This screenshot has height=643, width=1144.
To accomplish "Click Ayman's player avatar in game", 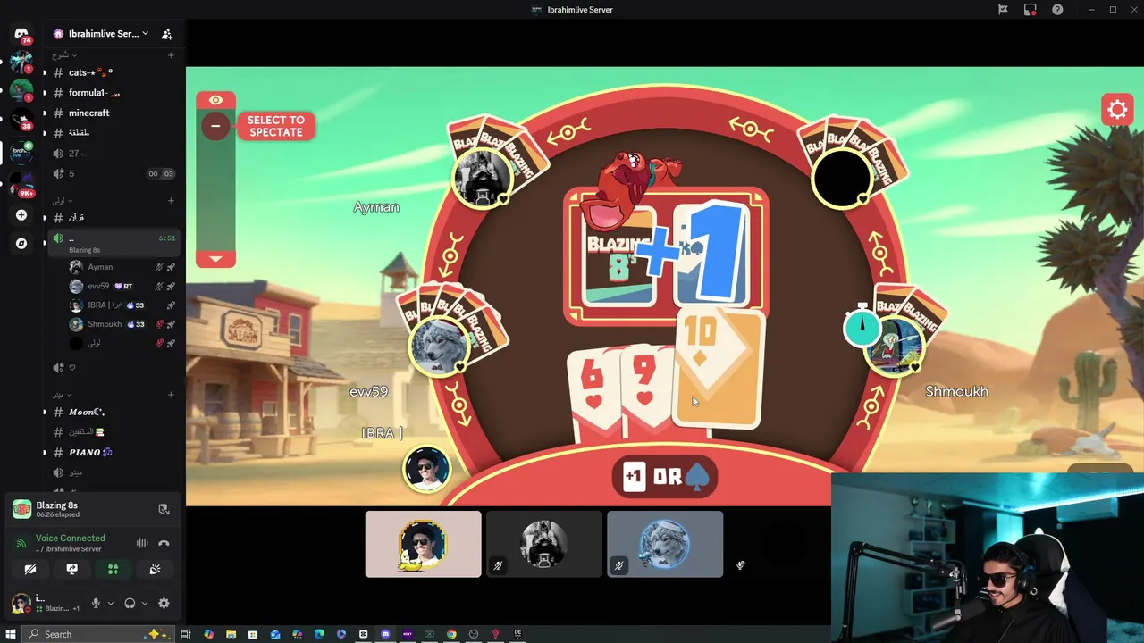I will [483, 178].
